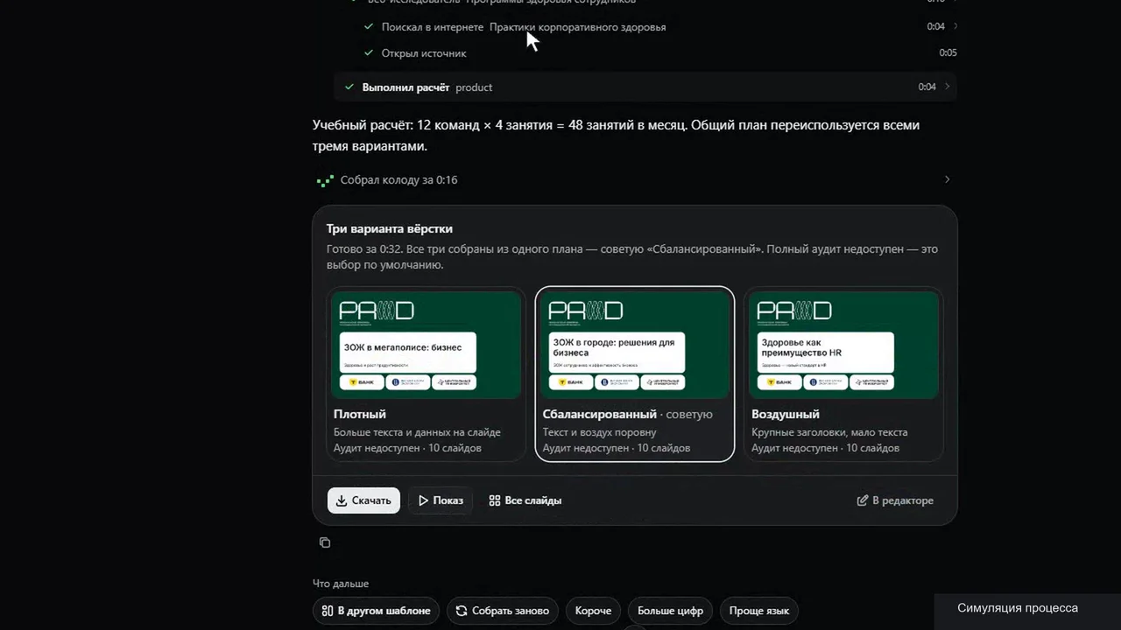The image size is (1121, 630).
Task: Click the 'Что дальше' label
Action: click(x=341, y=584)
